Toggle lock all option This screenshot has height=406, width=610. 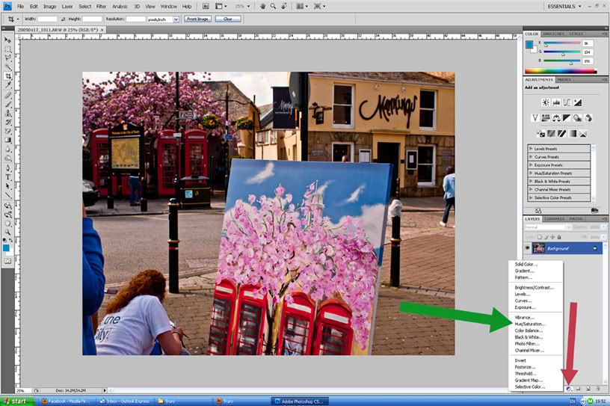(x=559, y=237)
